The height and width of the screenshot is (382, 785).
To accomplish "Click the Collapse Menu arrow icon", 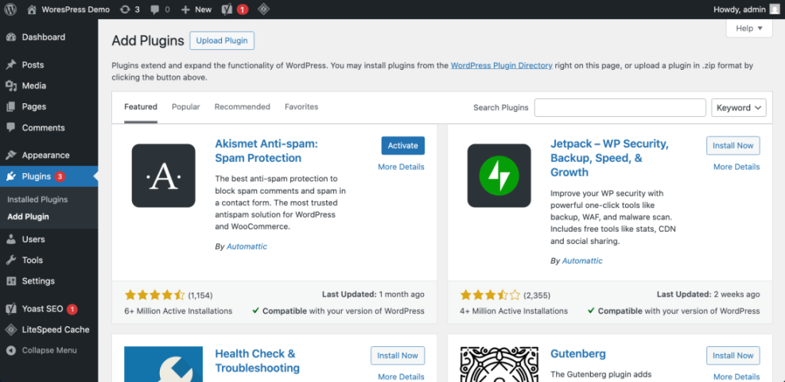I will pyautogui.click(x=11, y=350).
